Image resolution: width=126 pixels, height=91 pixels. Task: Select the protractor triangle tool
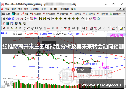click(x=45, y=28)
